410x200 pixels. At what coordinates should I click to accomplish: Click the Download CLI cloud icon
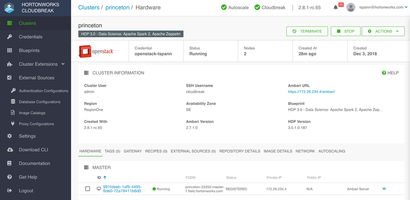click(10, 150)
